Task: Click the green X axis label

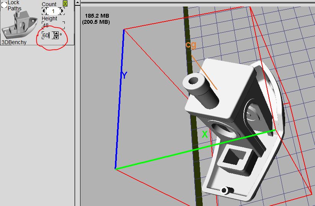Action: pyautogui.click(x=205, y=134)
